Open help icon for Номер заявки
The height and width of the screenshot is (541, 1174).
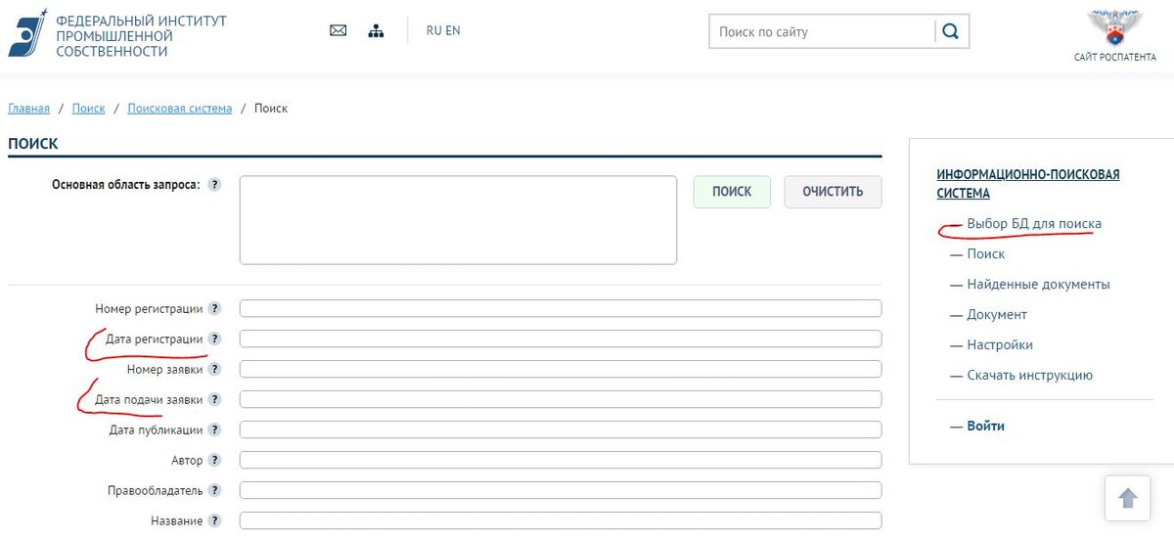pos(214,369)
